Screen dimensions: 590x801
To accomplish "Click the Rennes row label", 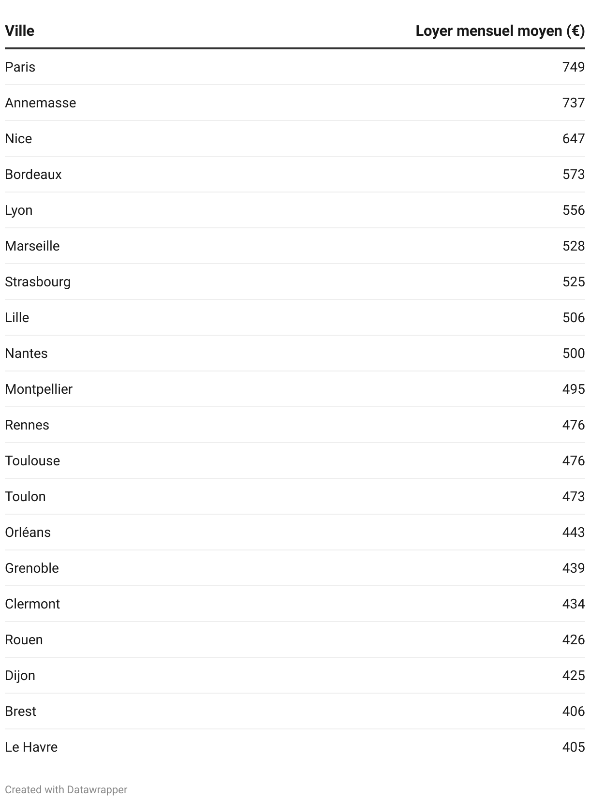I will pyautogui.click(x=27, y=425).
